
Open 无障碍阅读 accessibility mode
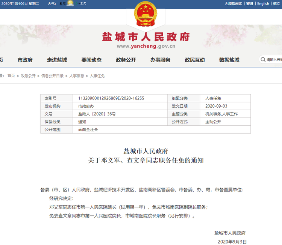tap(233, 4)
